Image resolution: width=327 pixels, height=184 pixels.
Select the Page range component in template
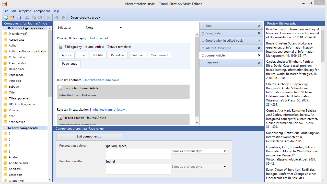pos(70,64)
